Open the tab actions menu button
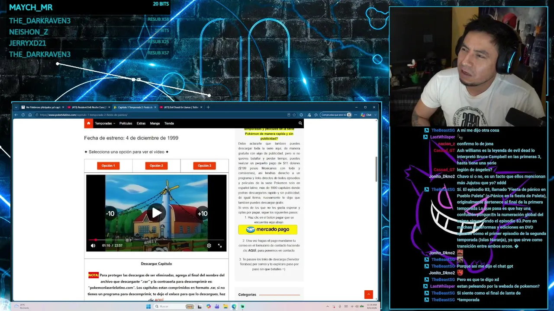The image size is (554, 311). 16,107
